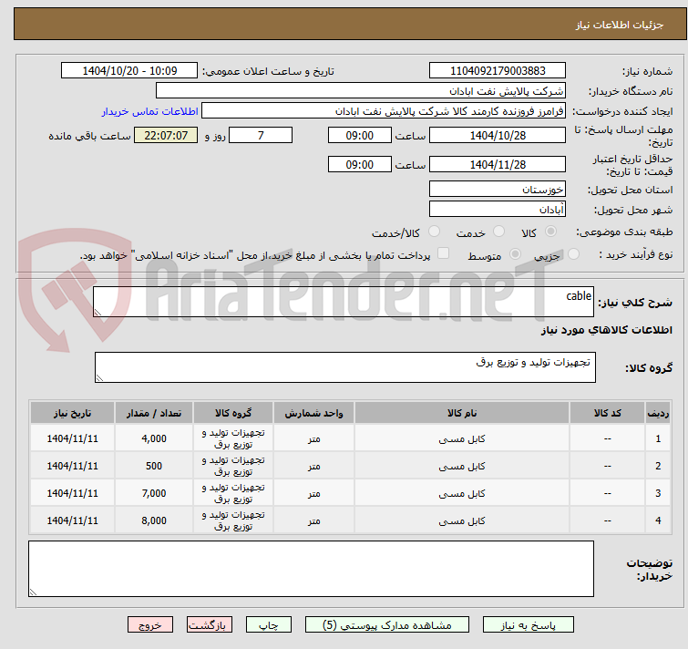
Task: Click the بازگشت back button
Action: coord(210,624)
